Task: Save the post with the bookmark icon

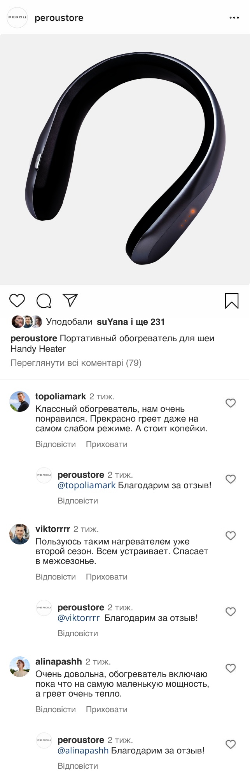Action: point(232,301)
